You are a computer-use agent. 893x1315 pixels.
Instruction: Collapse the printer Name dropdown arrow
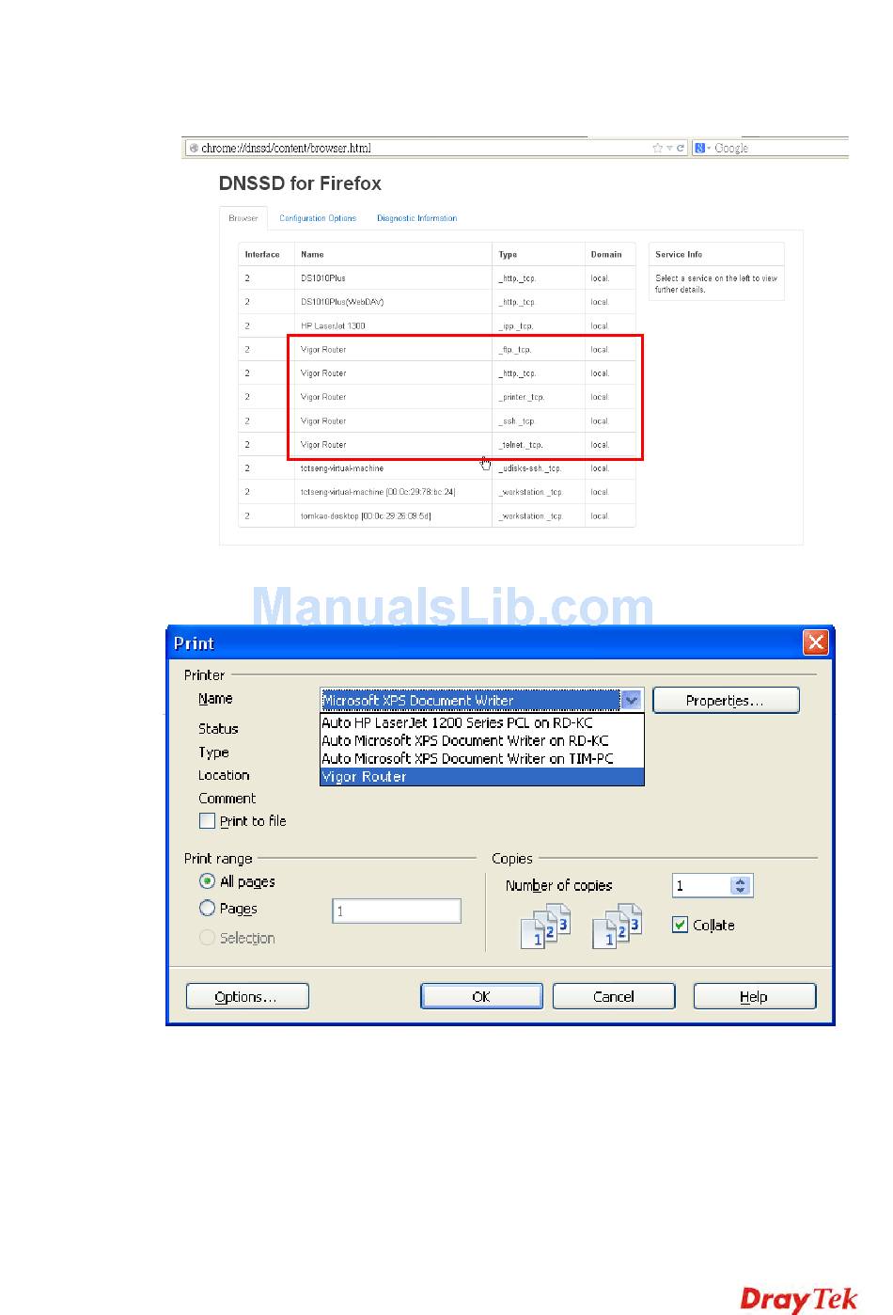[632, 700]
